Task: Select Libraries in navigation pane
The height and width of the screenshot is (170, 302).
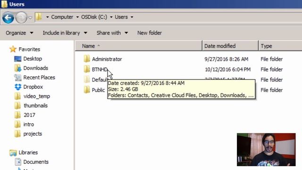Action: (28, 153)
